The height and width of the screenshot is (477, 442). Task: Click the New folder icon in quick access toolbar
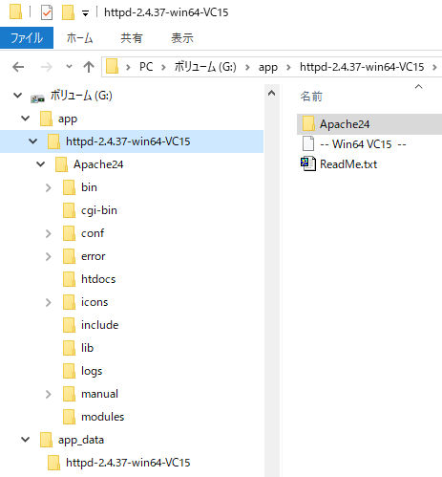tap(68, 12)
